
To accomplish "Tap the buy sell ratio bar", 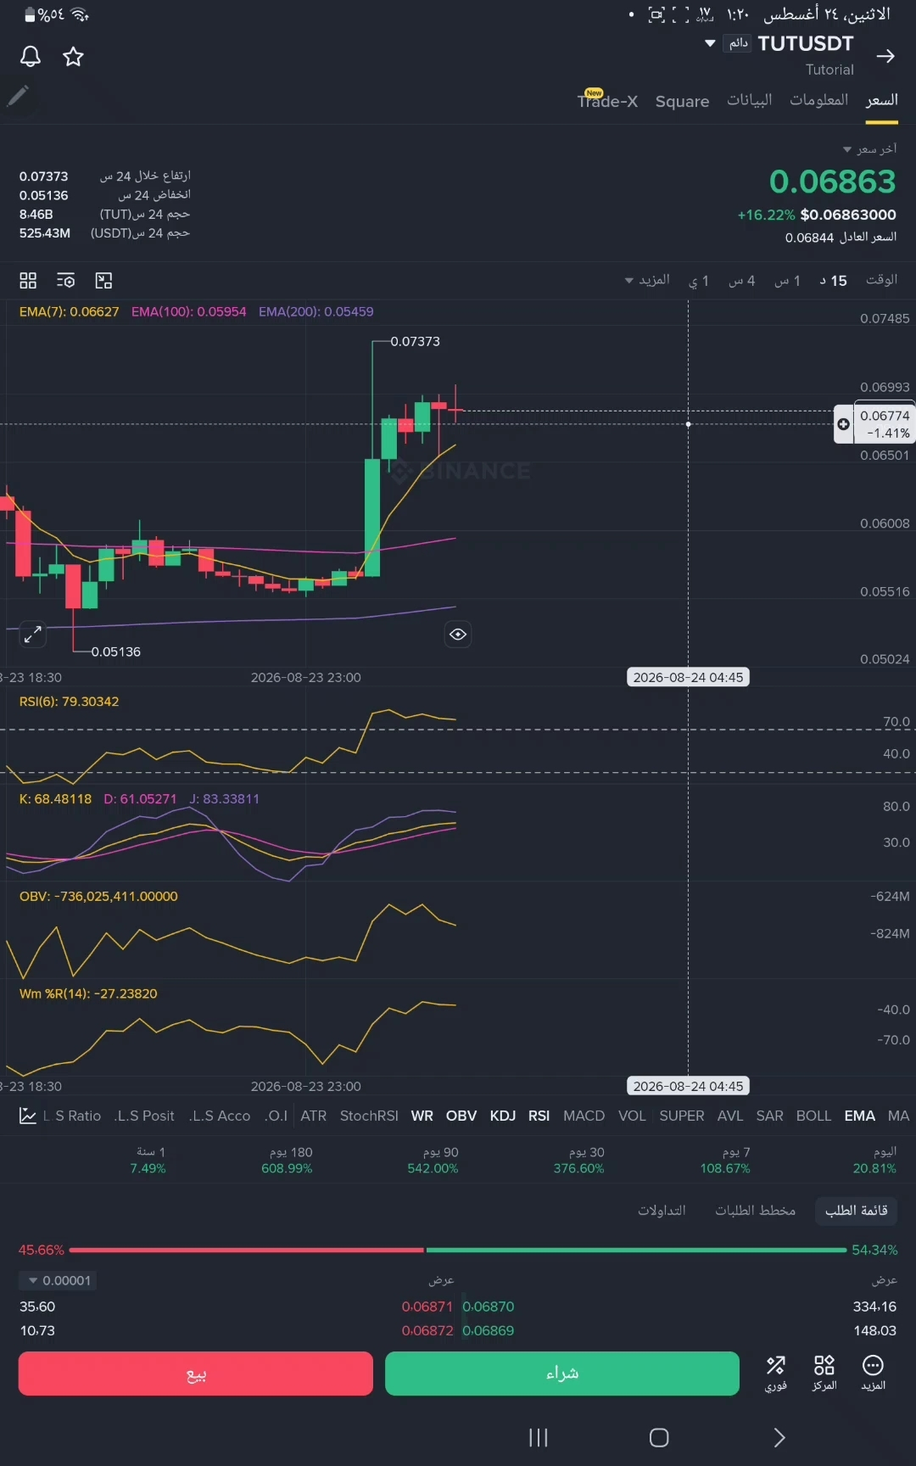I will coord(458,1250).
